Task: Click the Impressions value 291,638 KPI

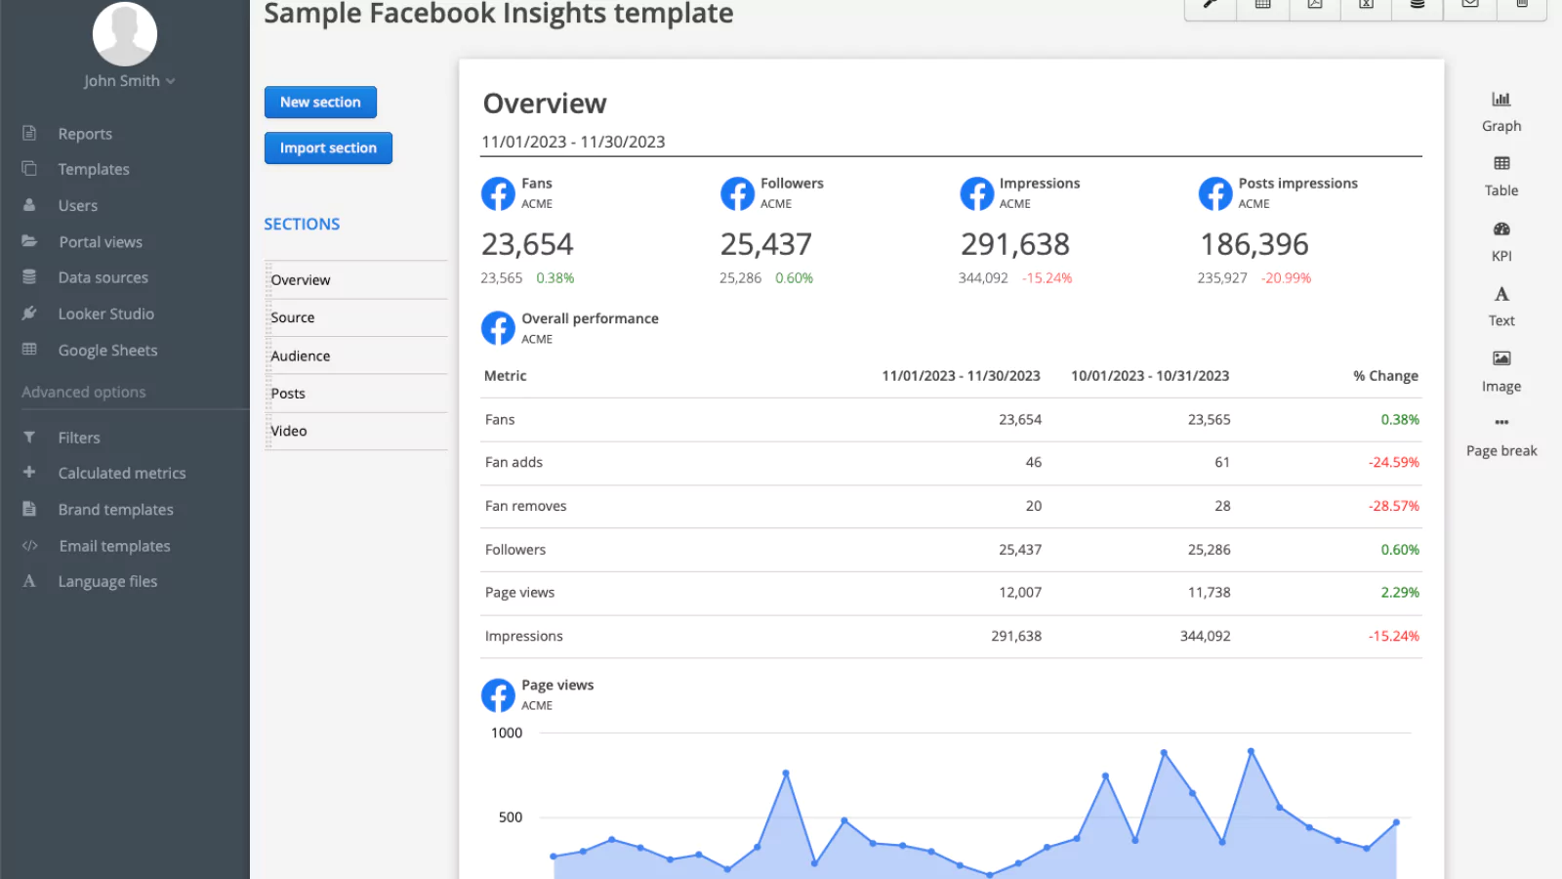Action: pyautogui.click(x=1015, y=244)
